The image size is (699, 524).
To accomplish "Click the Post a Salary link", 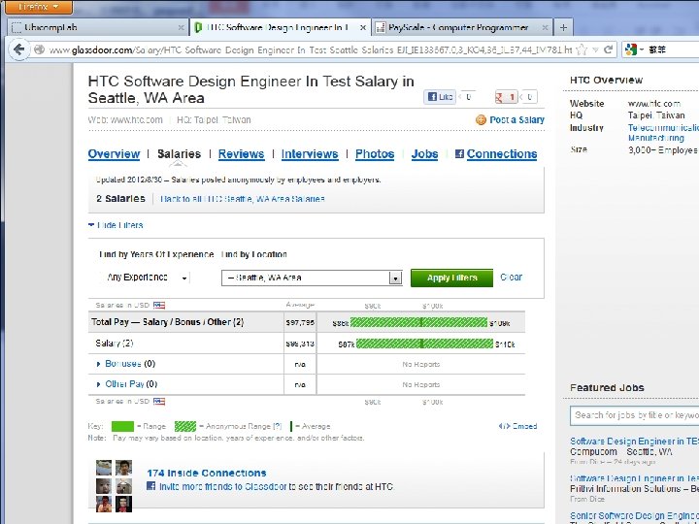I will pos(516,120).
